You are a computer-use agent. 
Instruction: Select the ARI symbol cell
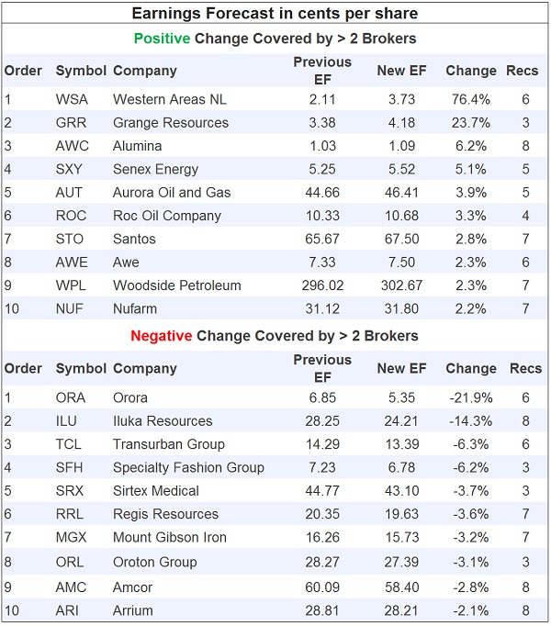(x=67, y=610)
